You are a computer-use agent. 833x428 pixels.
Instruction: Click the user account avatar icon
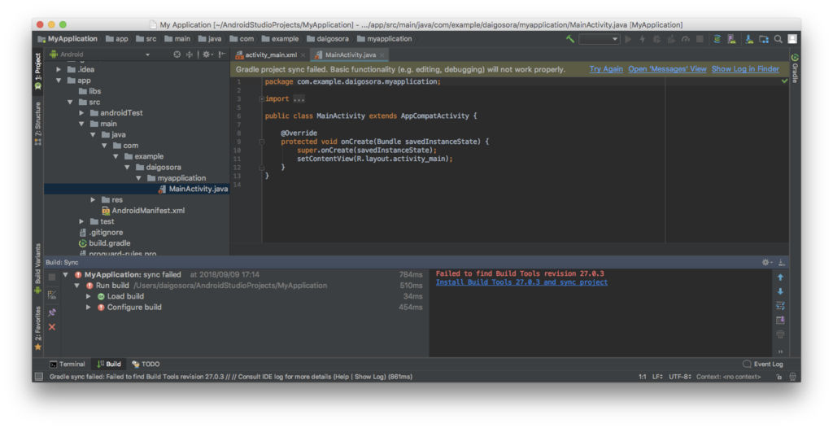click(x=792, y=39)
